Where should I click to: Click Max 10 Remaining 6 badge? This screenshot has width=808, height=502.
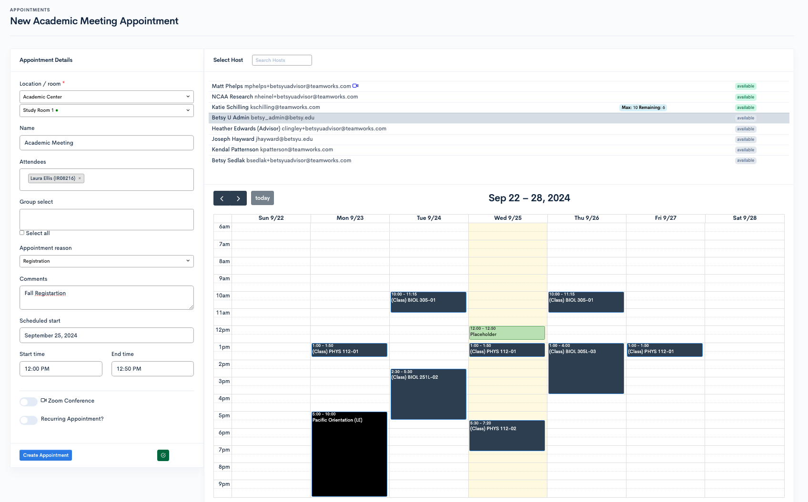[643, 108]
